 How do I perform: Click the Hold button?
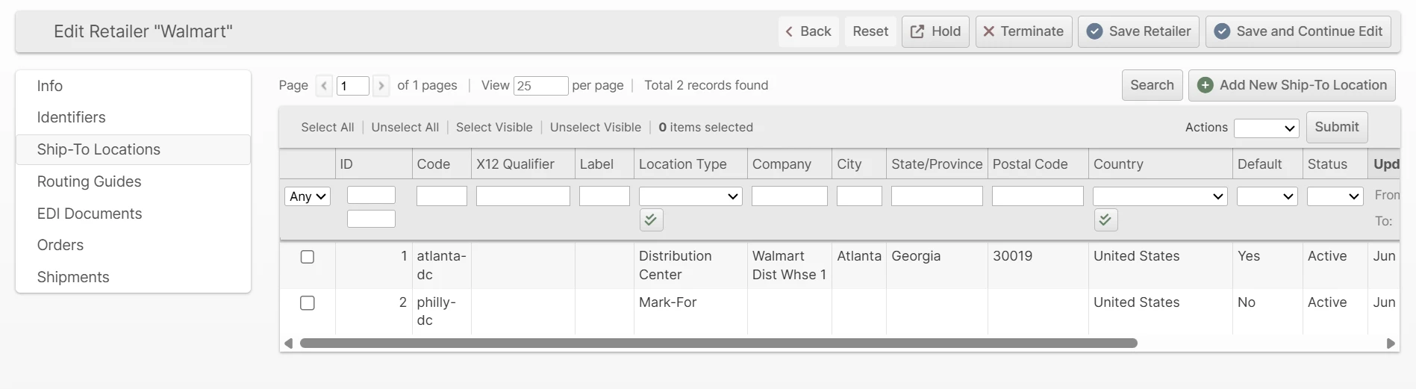[x=936, y=31]
